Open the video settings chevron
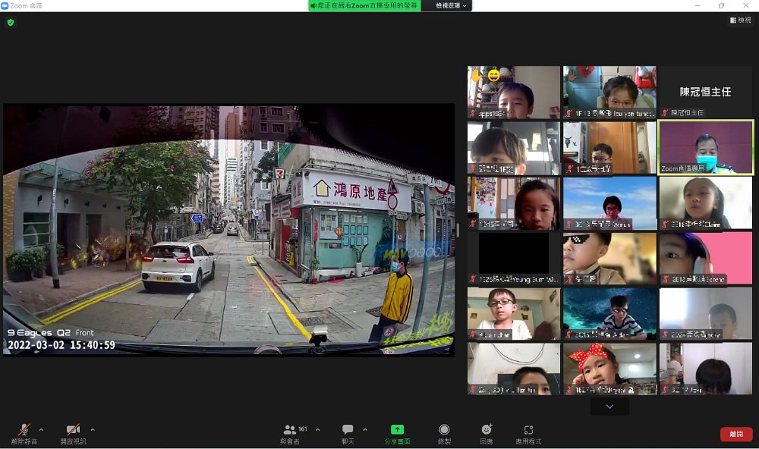This screenshot has width=759, height=449. pyautogui.click(x=93, y=429)
